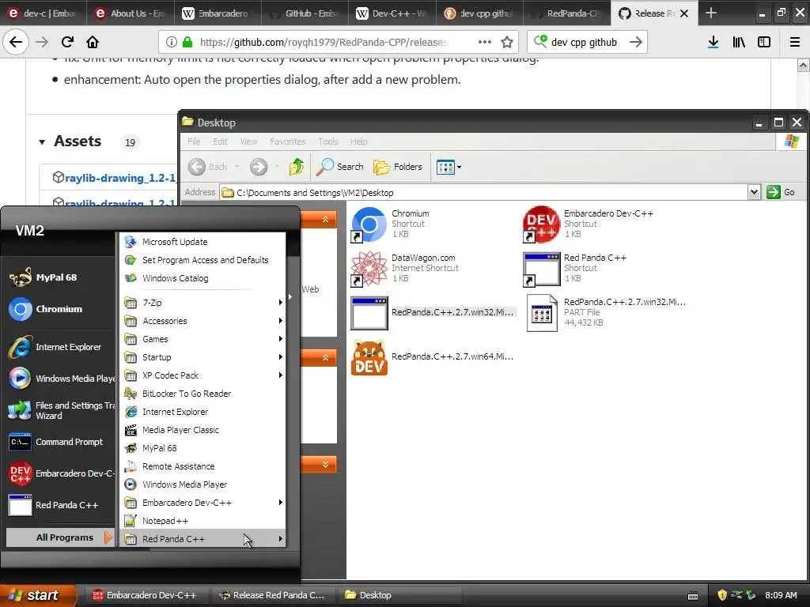Screen dimensions: 810x607
Task: Open Microsoft Update in programs list
Action: 203,242
